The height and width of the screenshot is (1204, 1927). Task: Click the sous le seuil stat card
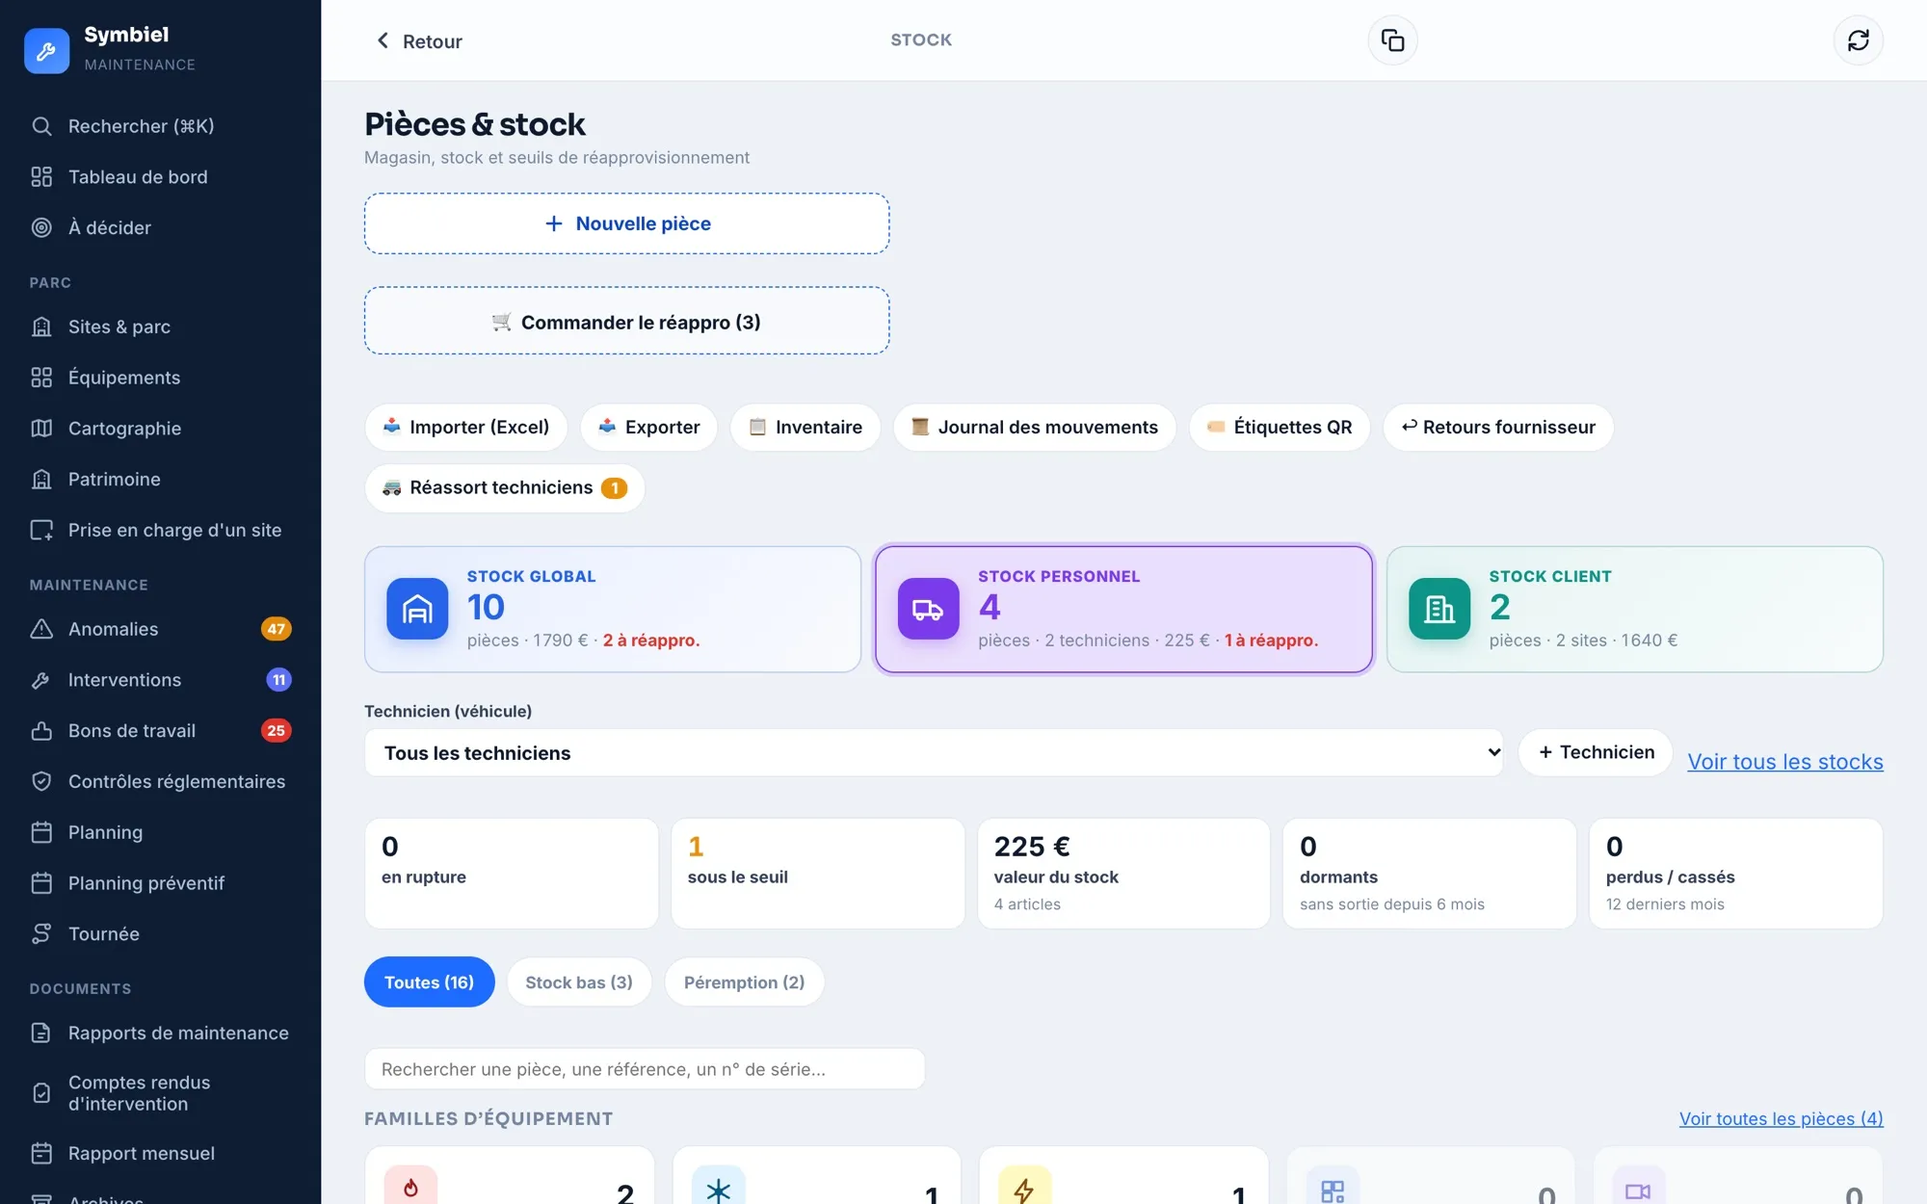pos(817,874)
